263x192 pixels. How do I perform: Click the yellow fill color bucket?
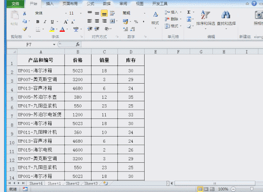52,29
